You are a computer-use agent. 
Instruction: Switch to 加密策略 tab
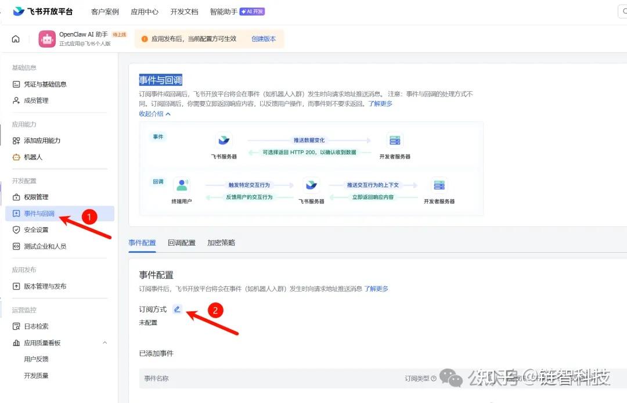tap(221, 243)
